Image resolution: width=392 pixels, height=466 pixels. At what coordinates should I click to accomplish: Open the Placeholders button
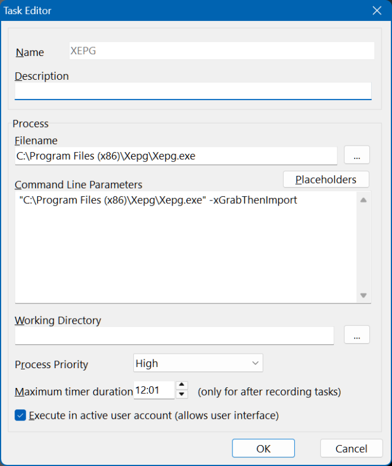click(x=326, y=179)
